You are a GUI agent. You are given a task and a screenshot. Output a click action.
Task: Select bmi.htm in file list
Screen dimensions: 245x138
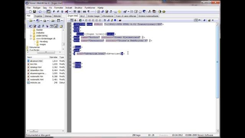(x=34, y=64)
